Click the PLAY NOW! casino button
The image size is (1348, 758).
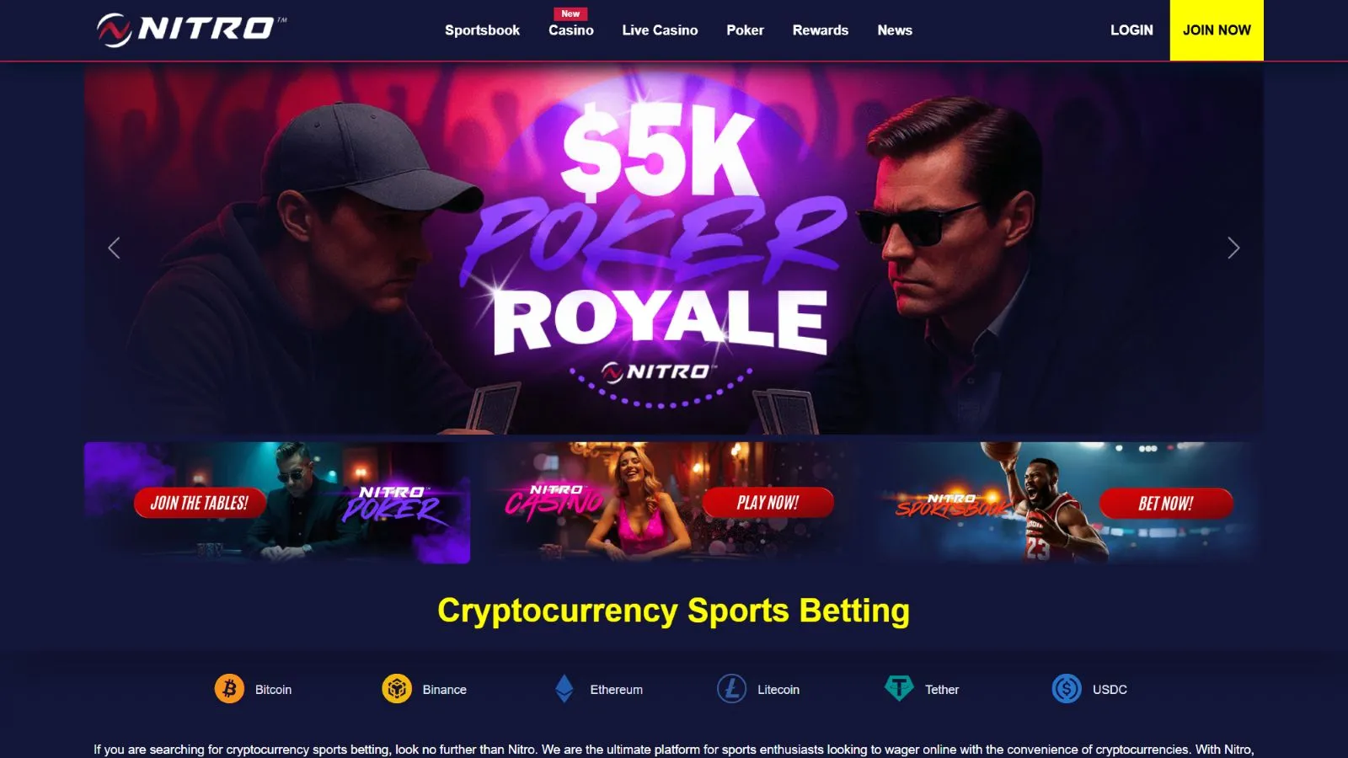pos(768,503)
